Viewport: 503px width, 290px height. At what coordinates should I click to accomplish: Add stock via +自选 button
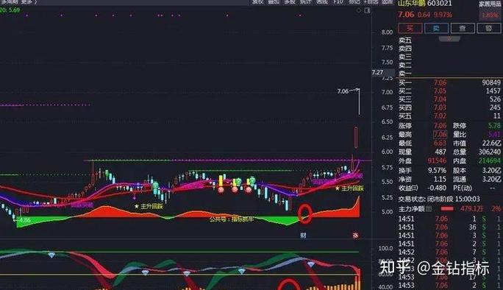371,2
